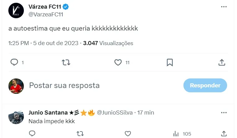This screenshot has height=138, width=237.
Task: Repost the Várzea FC11 tweet
Action: click(66, 62)
